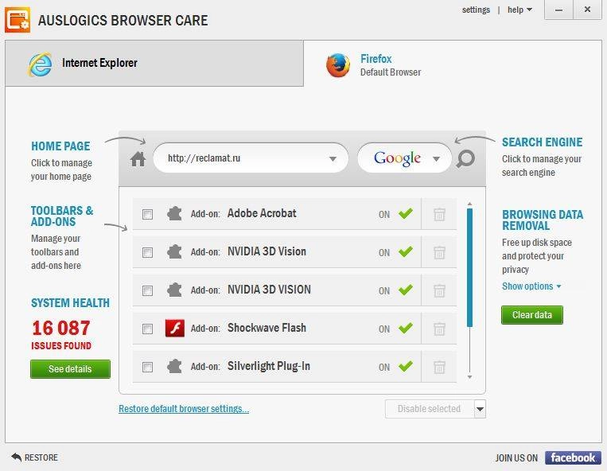Click the RESTORE label at bottom
607x471 pixels.
(41, 457)
